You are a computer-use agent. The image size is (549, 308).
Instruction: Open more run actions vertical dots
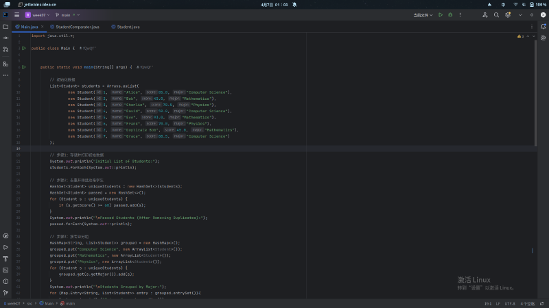pyautogui.click(x=460, y=15)
